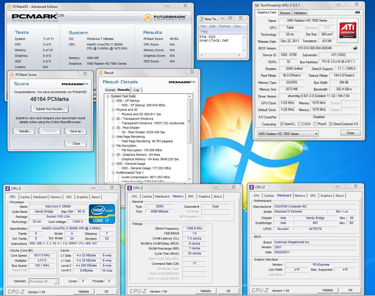This screenshot has height=296, width=375.
Task: Click the DRAM Frequency 1088.9 MHz value
Action: (x=194, y=229)
